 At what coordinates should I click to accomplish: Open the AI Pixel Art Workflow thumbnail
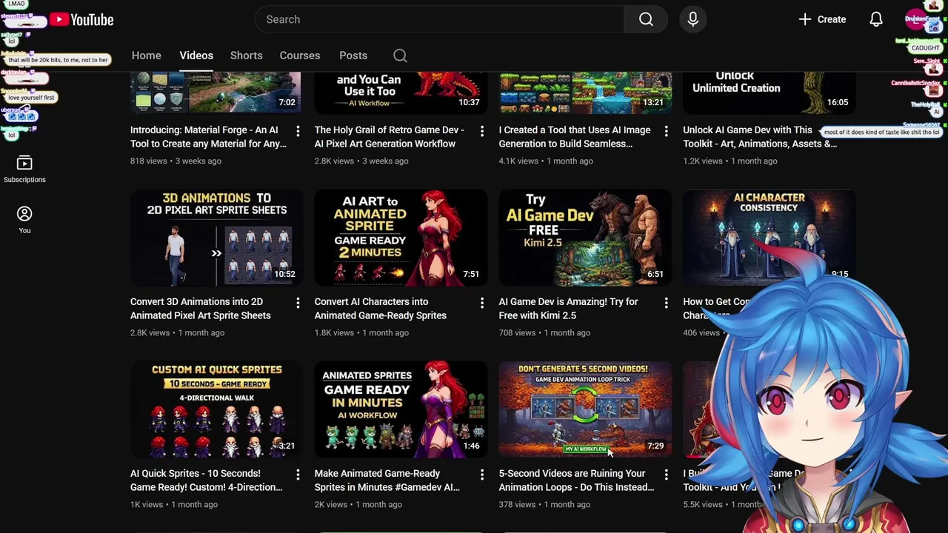point(401,93)
